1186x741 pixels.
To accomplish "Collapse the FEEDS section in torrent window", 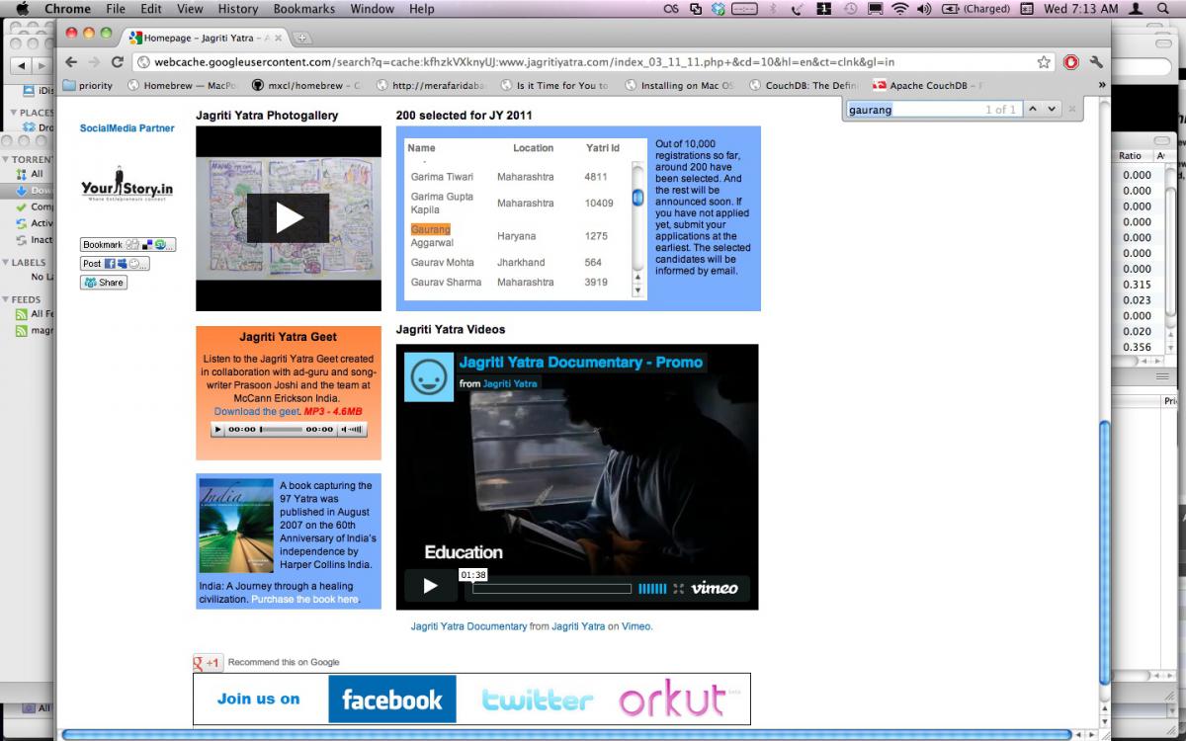I will (x=5, y=299).
